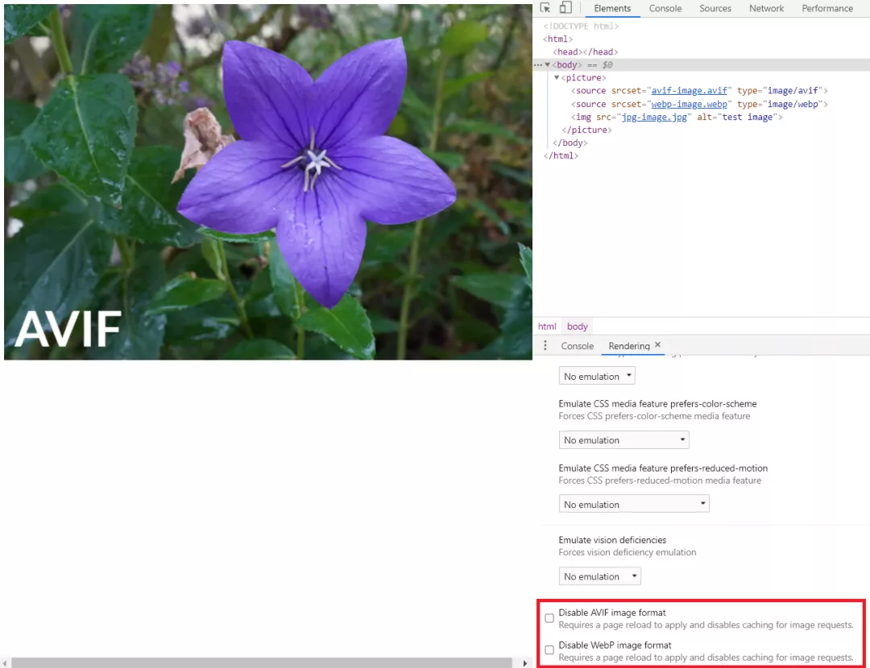Open the prefers-color-scheme emulation dropdown
This screenshot has width=870, height=668.
point(623,439)
